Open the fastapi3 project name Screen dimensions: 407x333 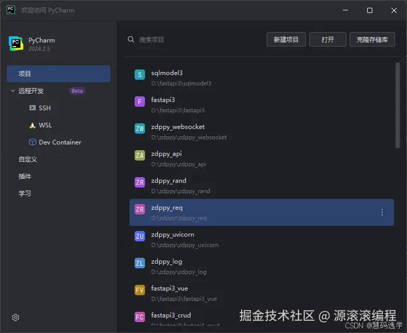coord(163,100)
